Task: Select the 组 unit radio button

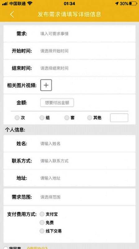Action: 42,118
